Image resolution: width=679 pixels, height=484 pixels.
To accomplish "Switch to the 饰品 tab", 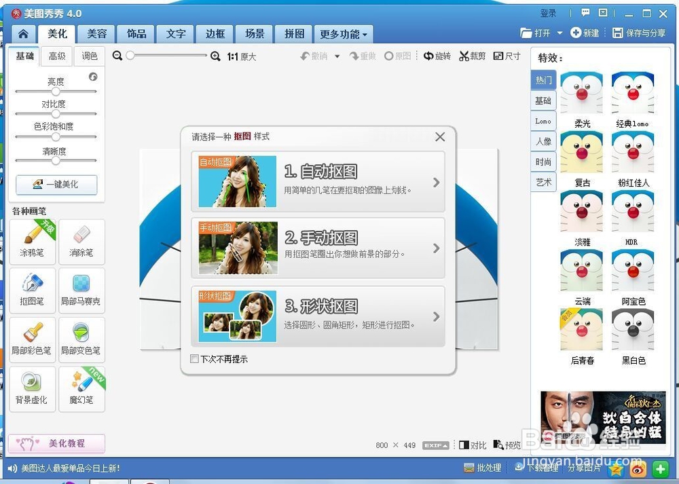I will click(136, 34).
